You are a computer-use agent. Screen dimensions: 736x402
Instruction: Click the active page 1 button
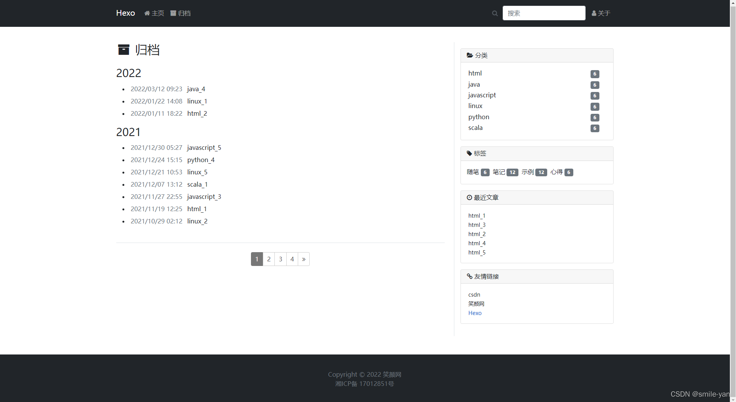257,259
